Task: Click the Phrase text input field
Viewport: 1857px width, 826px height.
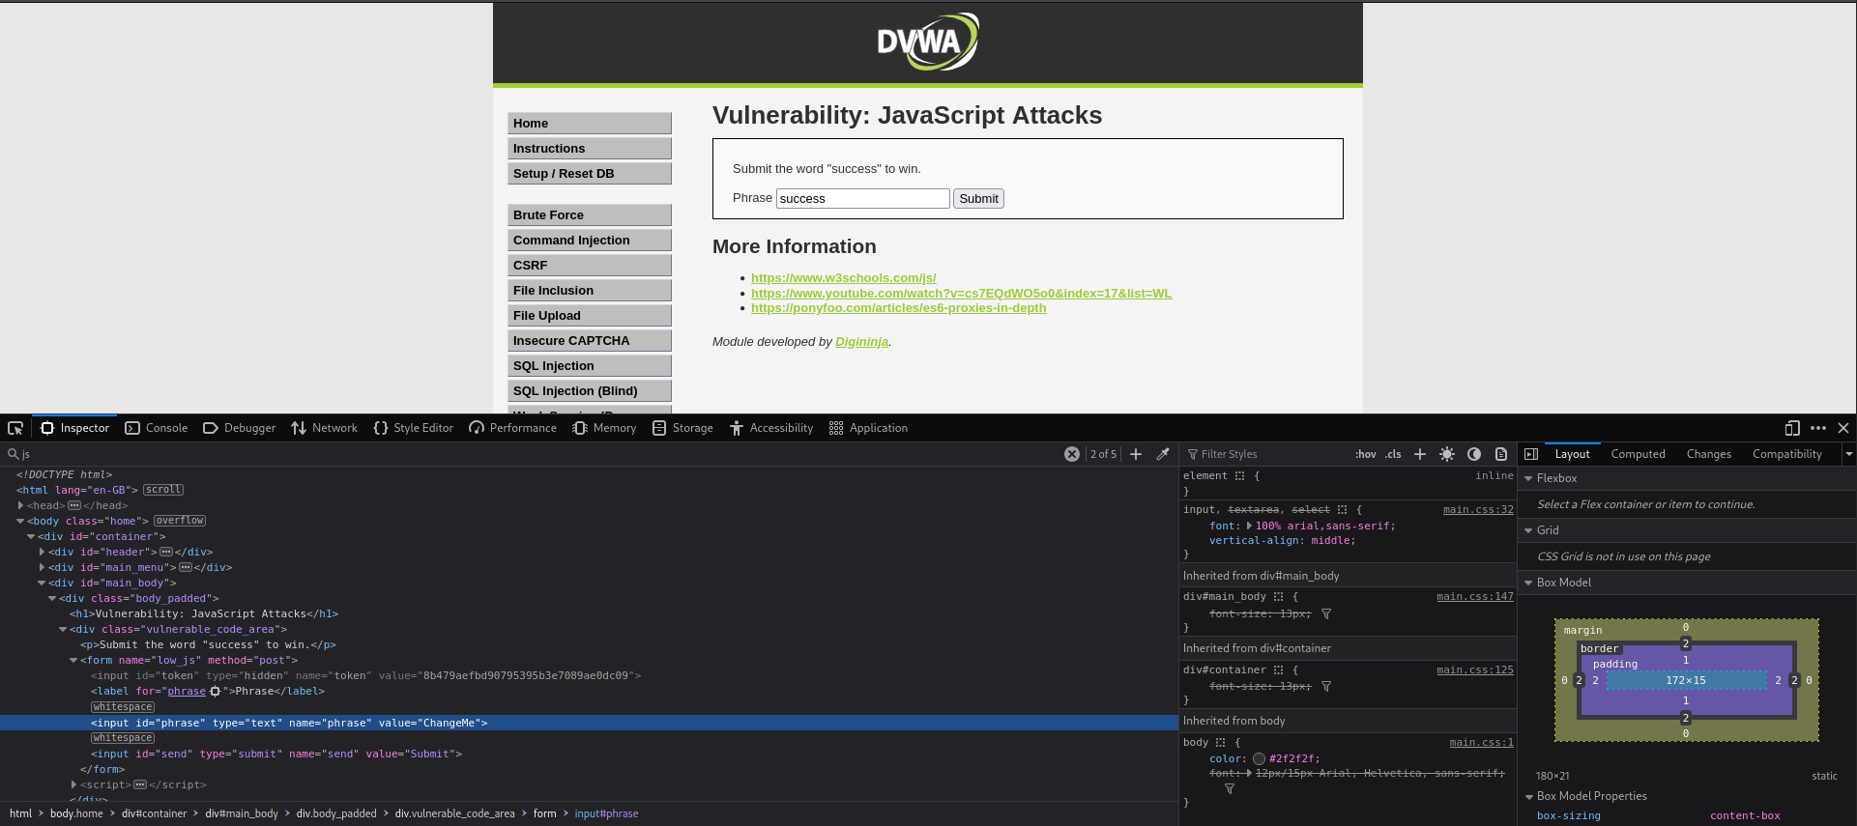Action: 862,199
